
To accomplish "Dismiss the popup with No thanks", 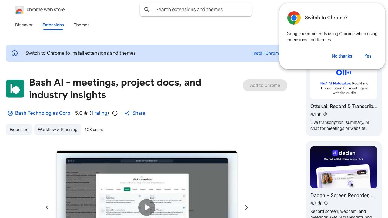I will tap(342, 56).
